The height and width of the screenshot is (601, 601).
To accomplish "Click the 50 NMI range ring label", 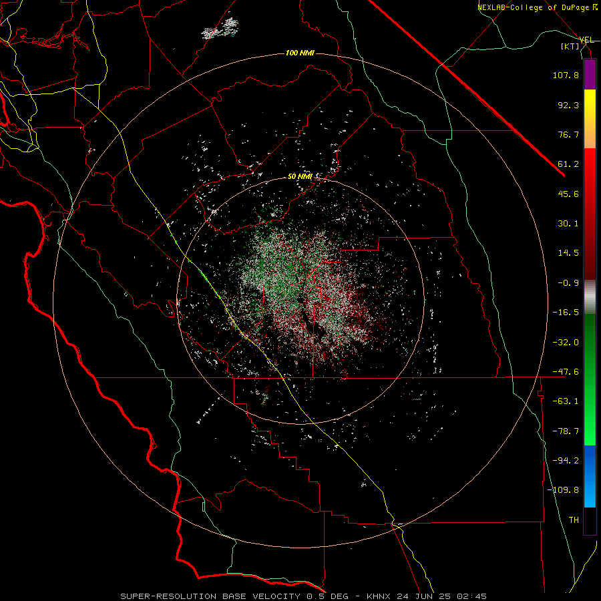I will coord(300,176).
